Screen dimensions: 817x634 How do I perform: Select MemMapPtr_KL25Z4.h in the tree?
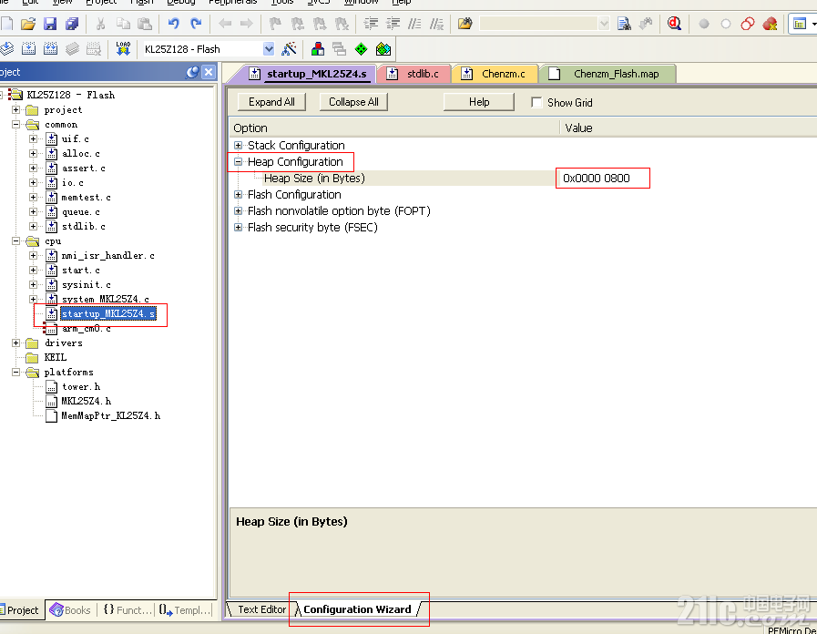tap(110, 415)
